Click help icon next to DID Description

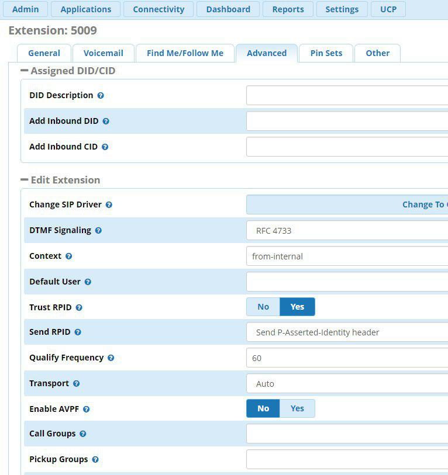pyautogui.click(x=101, y=95)
